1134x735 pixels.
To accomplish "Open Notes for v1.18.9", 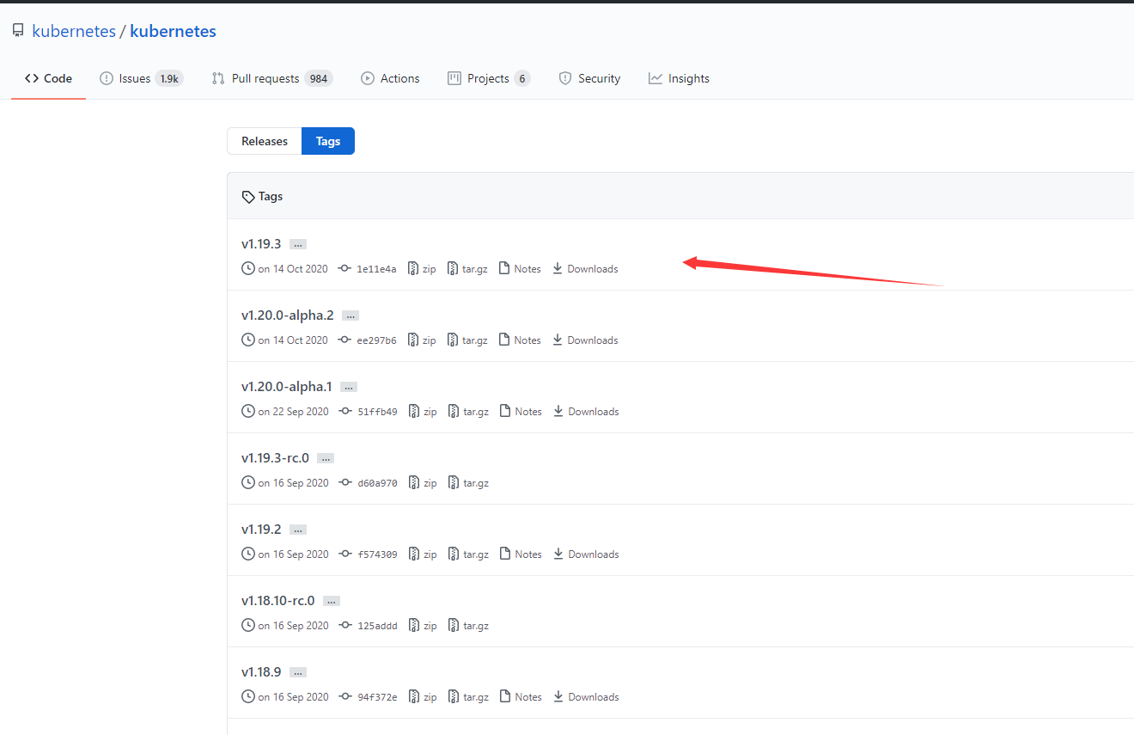I will [x=521, y=697].
